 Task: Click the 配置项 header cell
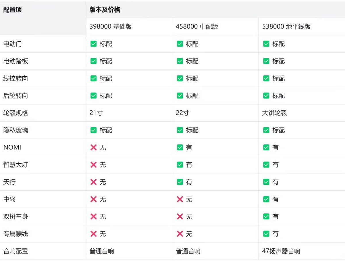pos(13,10)
